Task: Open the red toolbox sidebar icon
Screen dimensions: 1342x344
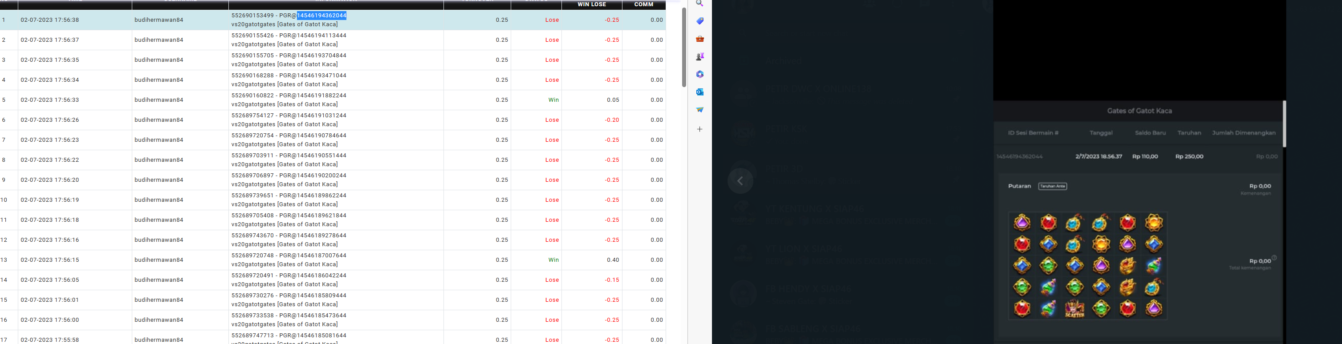Action: click(x=699, y=39)
